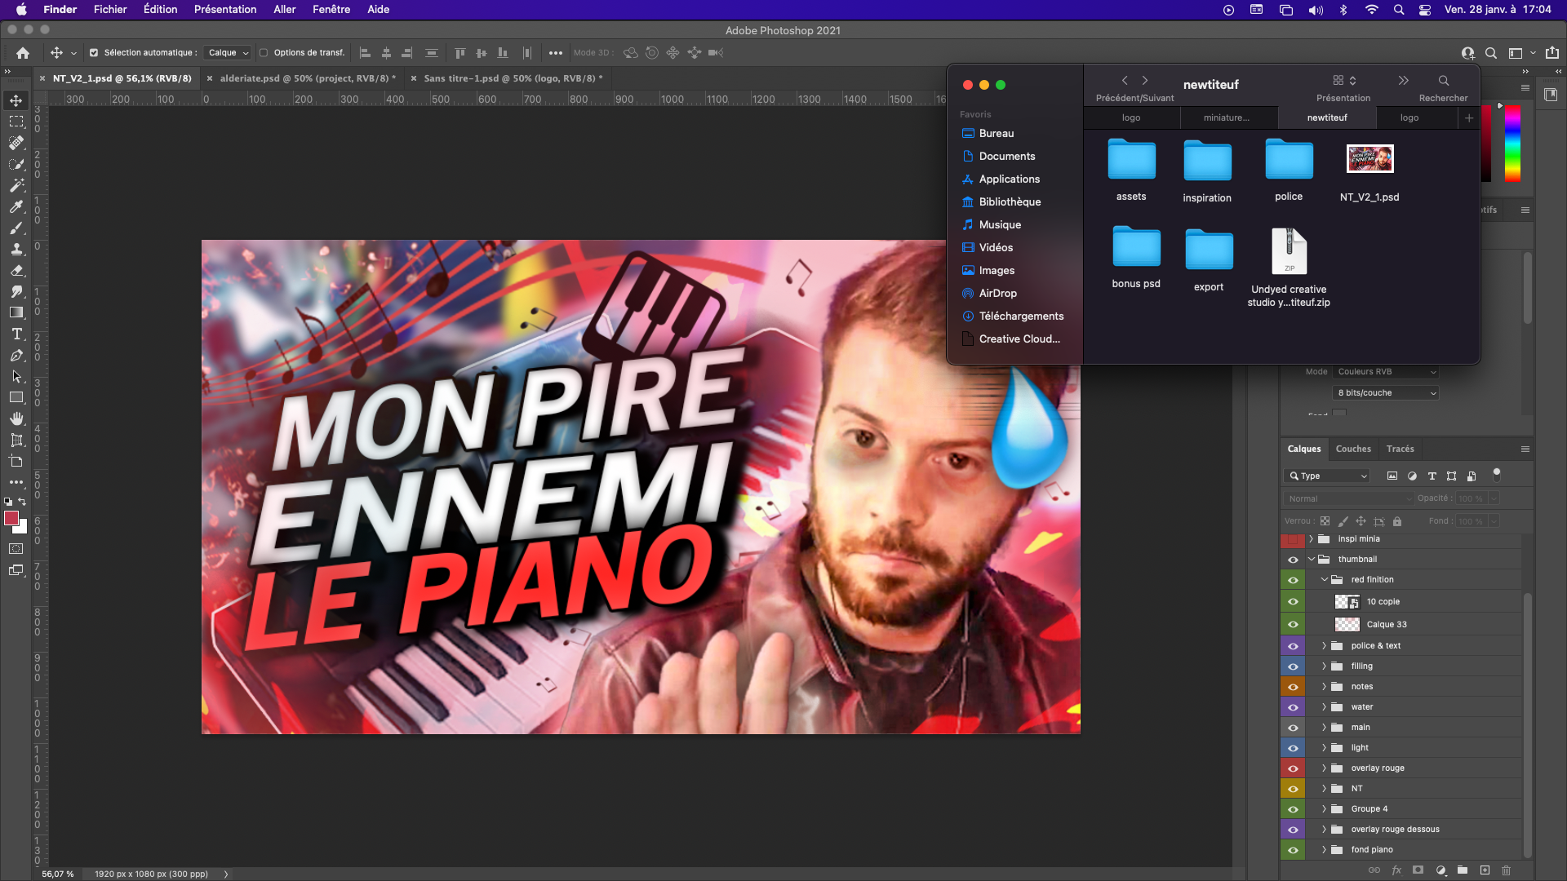Select the Eyedropper tool
This screenshot has height=881, width=1567.
point(16,206)
